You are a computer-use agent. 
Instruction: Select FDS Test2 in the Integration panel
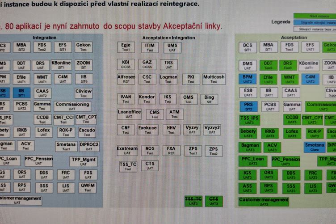tap(42, 47)
